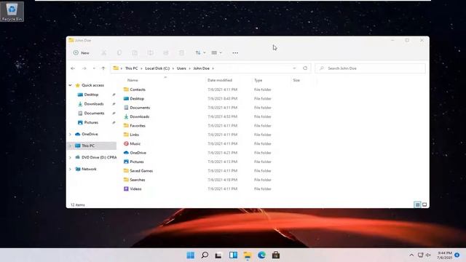This screenshot has width=466, height=262.
Task: Select Network in the navigation pane
Action: (x=89, y=169)
